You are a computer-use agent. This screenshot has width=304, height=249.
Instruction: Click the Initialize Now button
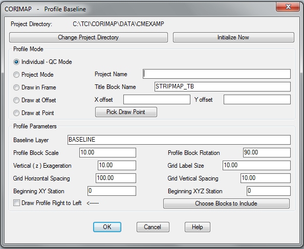coord(233,37)
